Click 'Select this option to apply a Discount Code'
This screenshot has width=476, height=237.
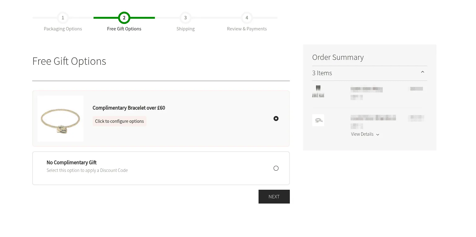tap(87, 170)
